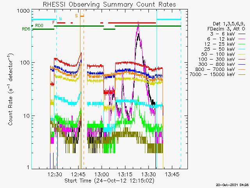The width and height of the screenshot is (250, 188).
Task: Click the green 'RD0' decimation label
Action: [x=39, y=25]
